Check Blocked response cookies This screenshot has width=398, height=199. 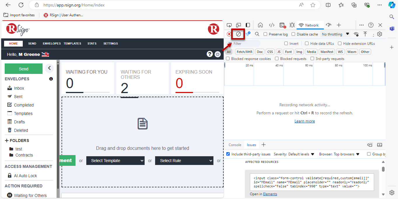[x=228, y=58]
